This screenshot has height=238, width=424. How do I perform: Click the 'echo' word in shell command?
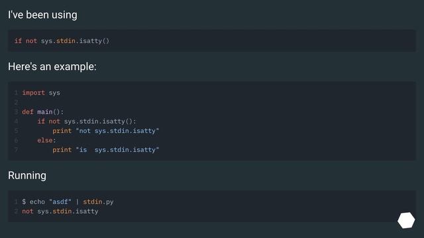37,202
